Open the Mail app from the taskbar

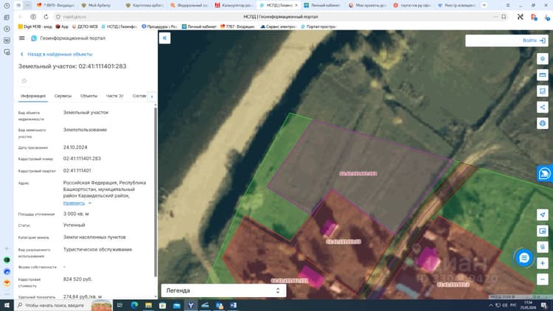coord(177,305)
